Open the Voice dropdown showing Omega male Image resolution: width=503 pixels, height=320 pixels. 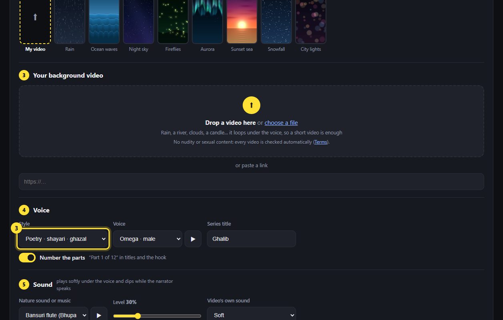147,239
